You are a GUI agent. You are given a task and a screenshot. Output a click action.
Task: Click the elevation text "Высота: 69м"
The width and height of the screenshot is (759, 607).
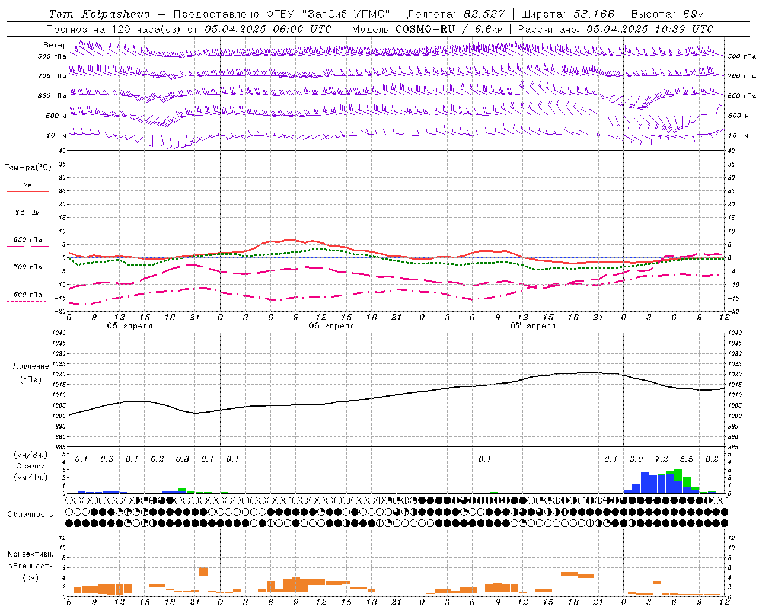667,14
